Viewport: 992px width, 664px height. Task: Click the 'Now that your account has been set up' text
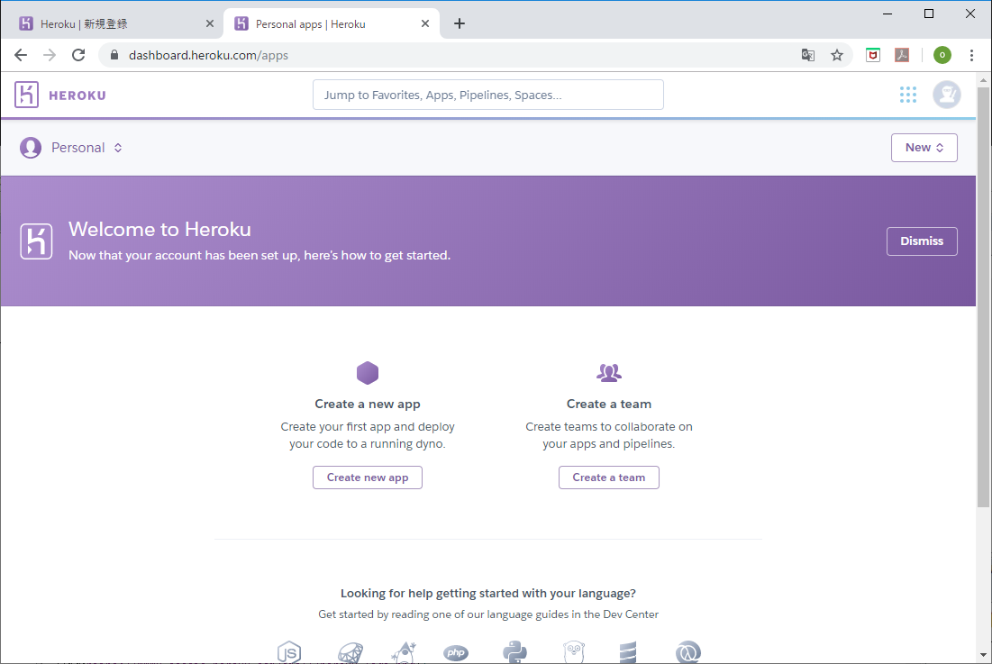[259, 256]
